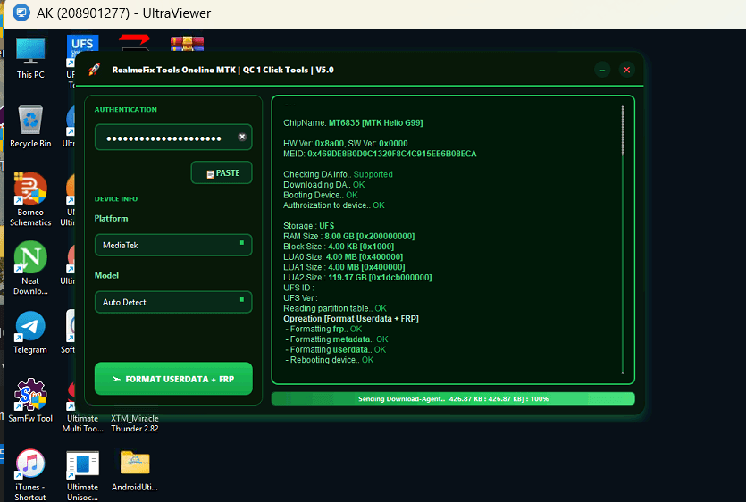
Task: Clear the authentication key field
Action: (242, 137)
